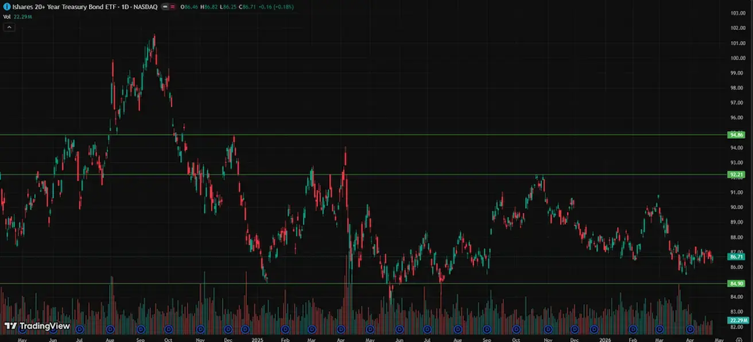
Task: Select the rightmost dividend marker on the chart
Action: [x=690, y=329]
